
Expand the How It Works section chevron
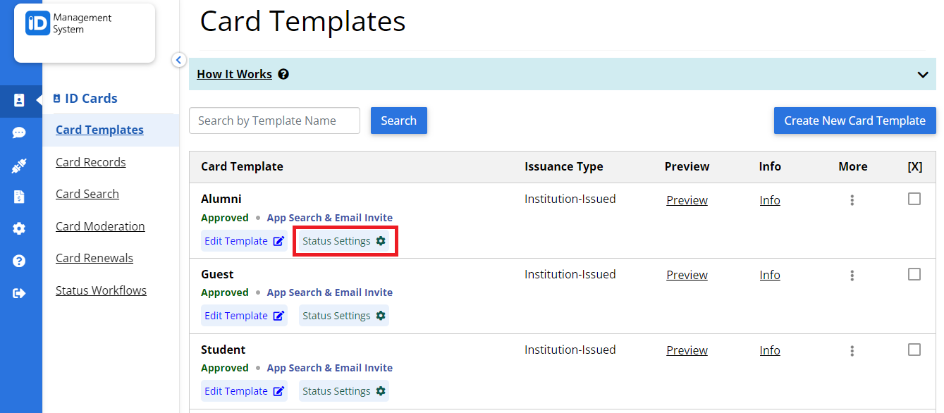coord(921,73)
